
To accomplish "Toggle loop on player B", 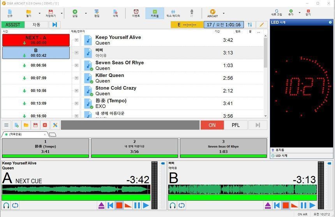I will point(182,205).
